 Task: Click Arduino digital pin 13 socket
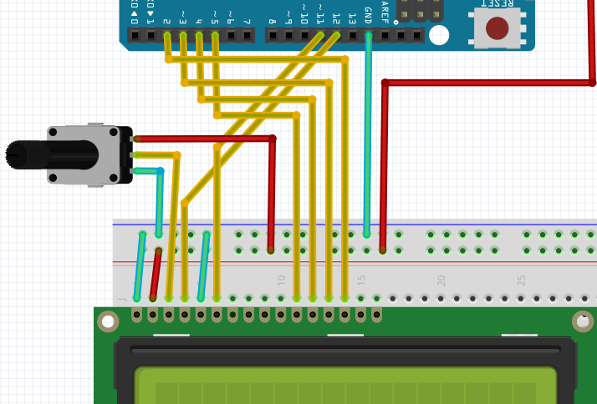coord(352,35)
